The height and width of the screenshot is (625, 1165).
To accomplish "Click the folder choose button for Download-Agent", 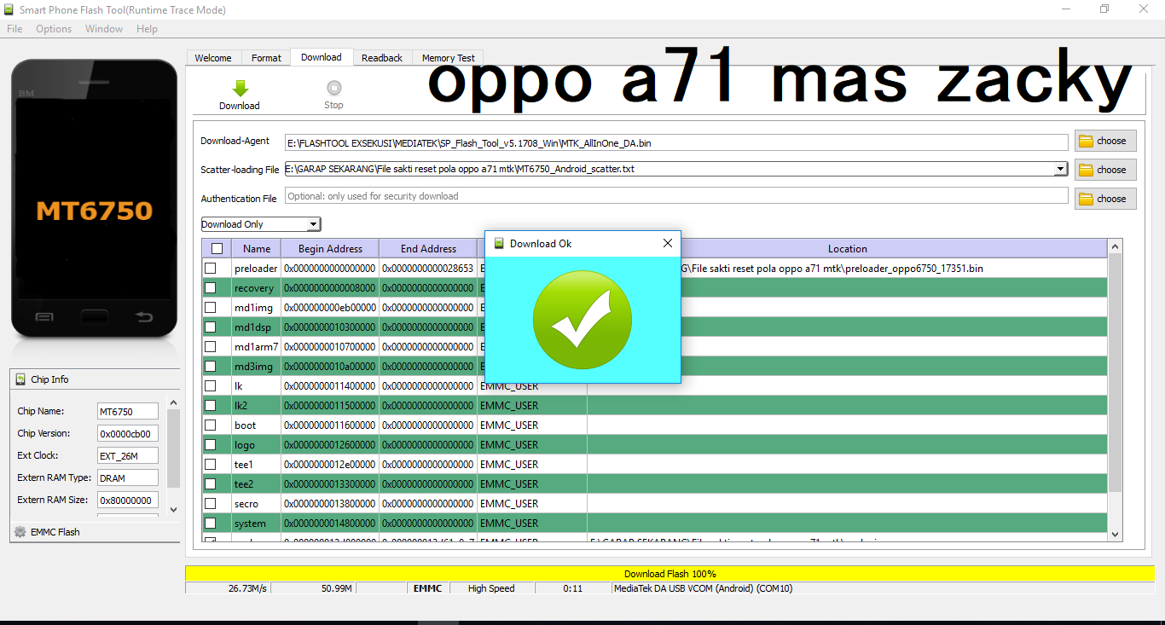I will pos(1105,141).
